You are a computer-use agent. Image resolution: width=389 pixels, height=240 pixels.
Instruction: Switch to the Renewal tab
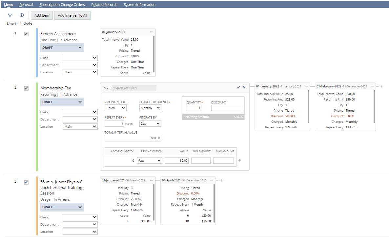26,5
